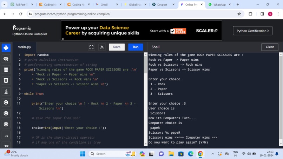Click the Scaler Data Science ad banner
283x159 pixels.
coord(141,31)
